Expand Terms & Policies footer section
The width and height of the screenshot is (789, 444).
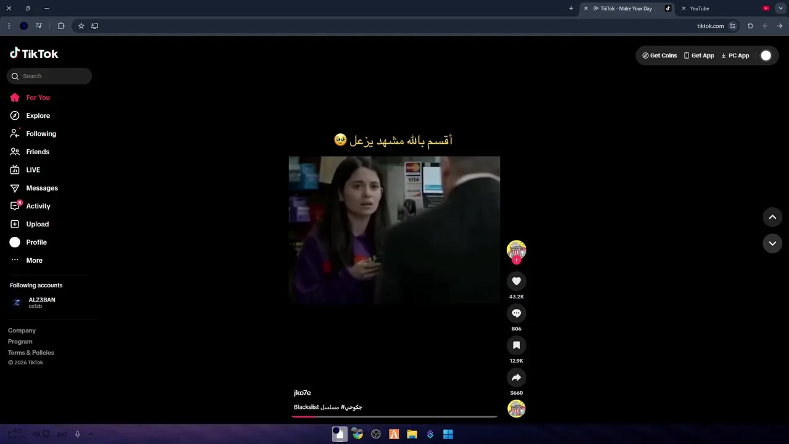click(x=31, y=353)
